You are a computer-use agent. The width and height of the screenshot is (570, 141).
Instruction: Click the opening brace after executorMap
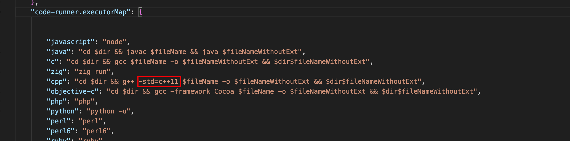pyautogui.click(x=140, y=12)
